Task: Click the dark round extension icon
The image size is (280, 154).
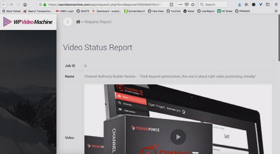Action: [x=253, y=5]
